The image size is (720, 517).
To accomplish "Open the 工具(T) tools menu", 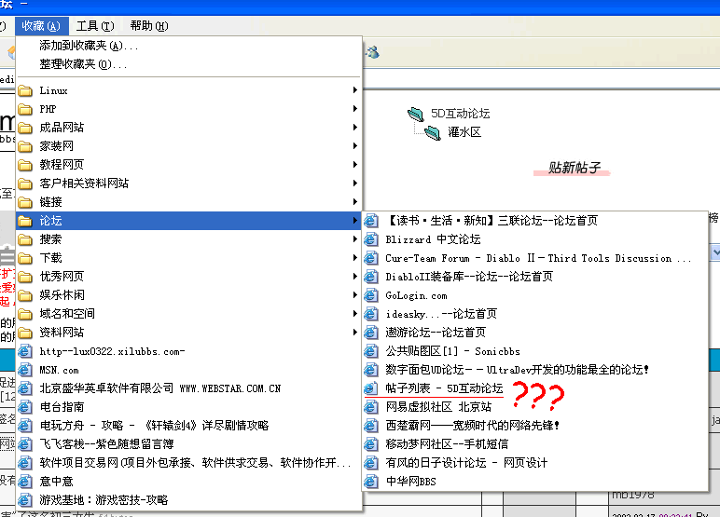I will tap(95, 26).
